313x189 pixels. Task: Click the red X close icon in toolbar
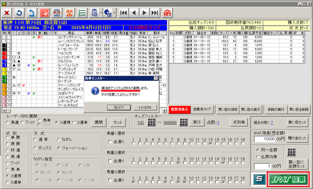click(x=7, y=13)
